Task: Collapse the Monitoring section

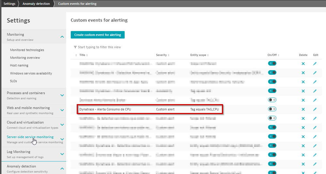Action: click(62, 37)
